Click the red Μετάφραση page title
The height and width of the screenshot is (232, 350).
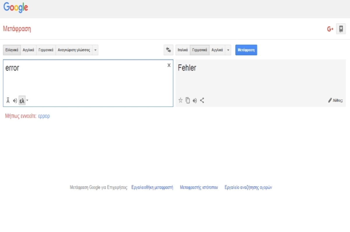coord(17,29)
